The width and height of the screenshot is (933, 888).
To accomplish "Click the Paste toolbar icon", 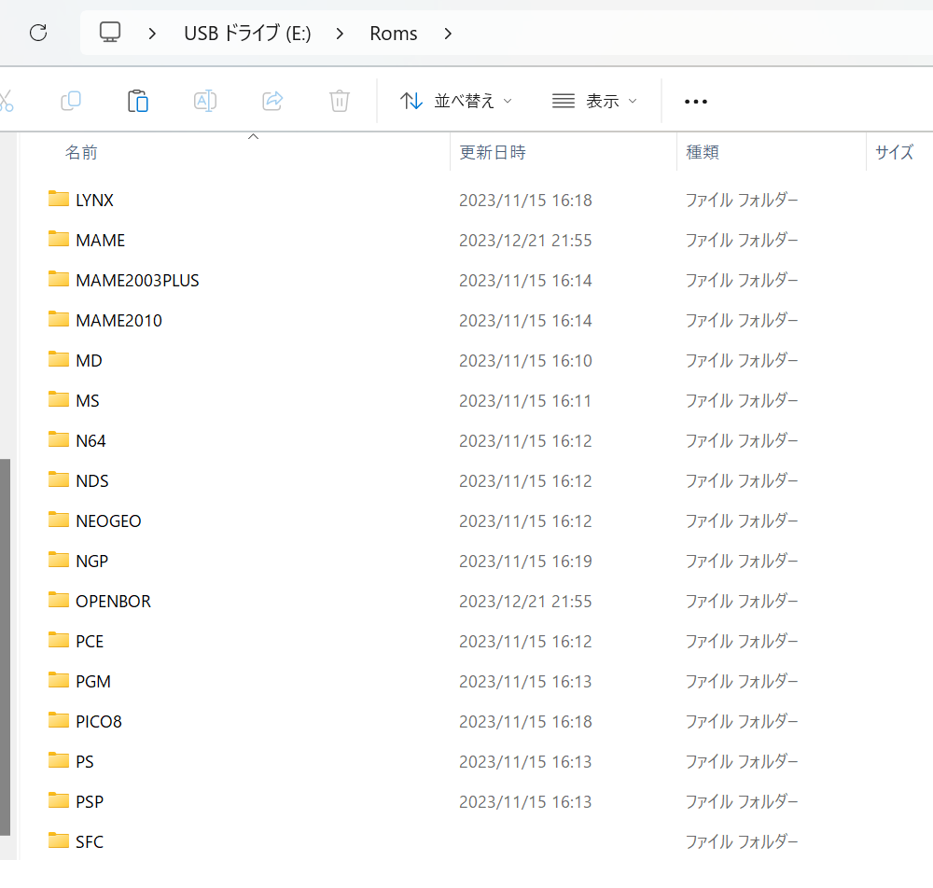I will pyautogui.click(x=138, y=101).
